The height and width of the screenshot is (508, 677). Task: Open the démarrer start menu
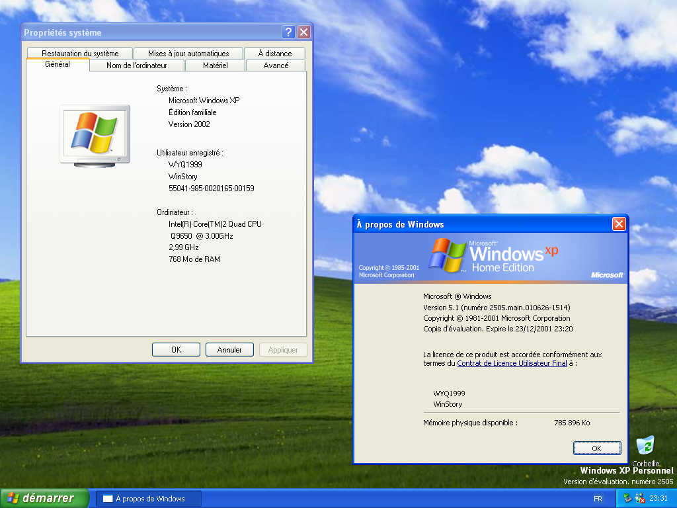click(x=44, y=498)
